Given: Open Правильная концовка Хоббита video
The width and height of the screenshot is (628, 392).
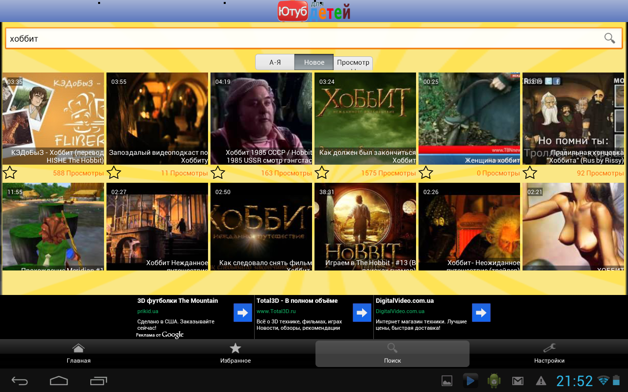Looking at the screenshot, I should (573, 119).
